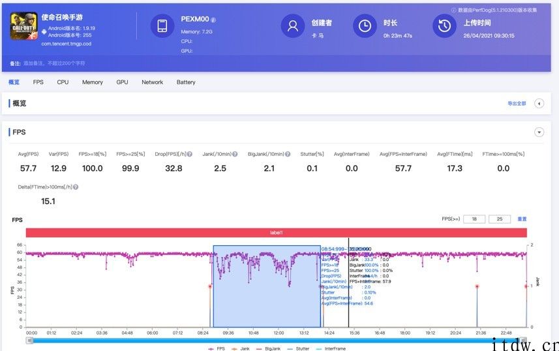Switch to the Network tab

pos(152,82)
